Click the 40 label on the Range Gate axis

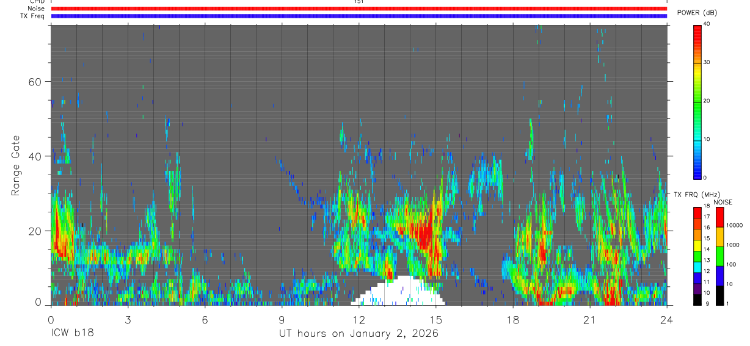pyautogui.click(x=35, y=156)
